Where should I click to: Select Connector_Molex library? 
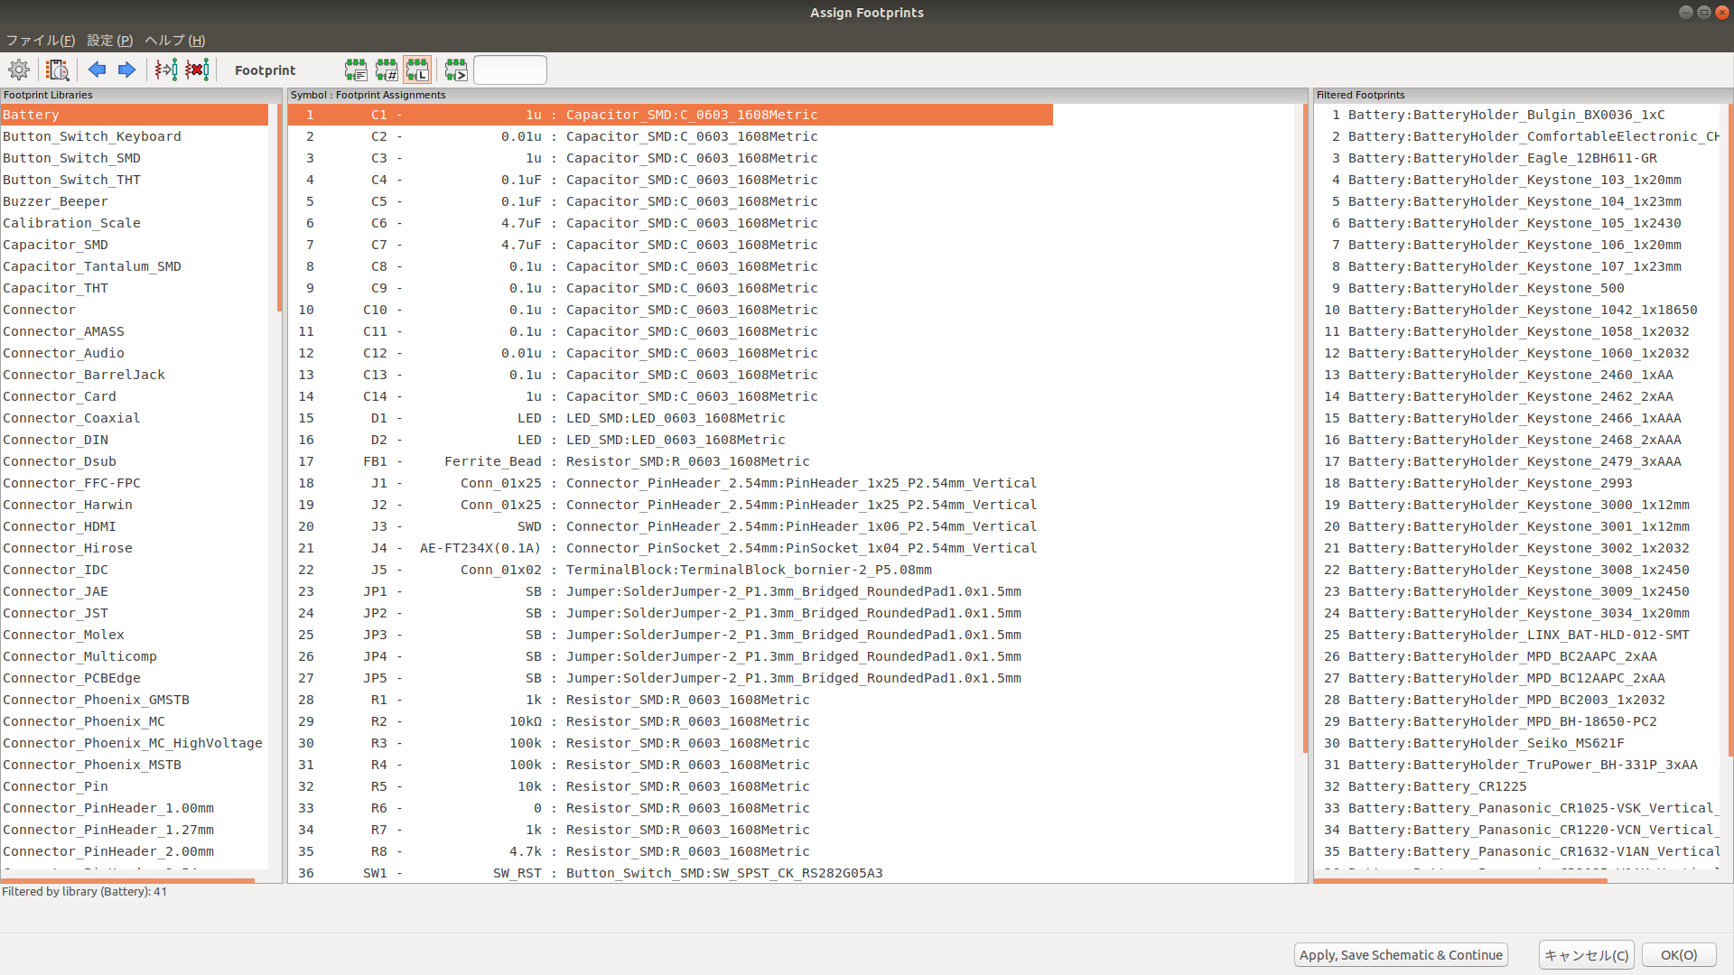pyautogui.click(x=134, y=635)
